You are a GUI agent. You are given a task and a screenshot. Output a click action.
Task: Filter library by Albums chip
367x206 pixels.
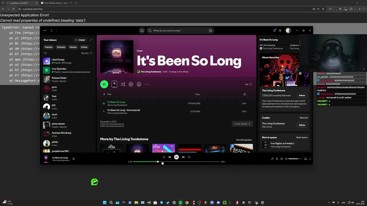[73, 47]
